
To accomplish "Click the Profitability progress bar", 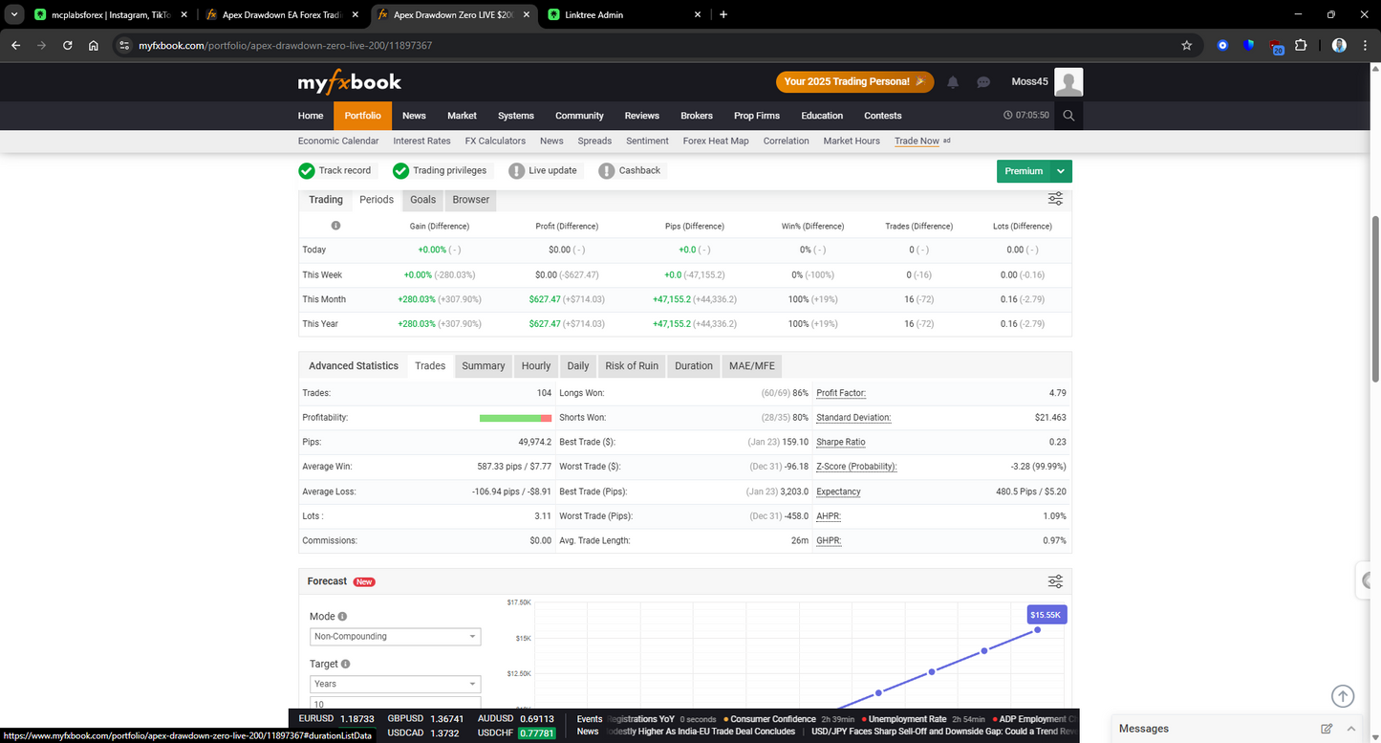I will point(515,418).
